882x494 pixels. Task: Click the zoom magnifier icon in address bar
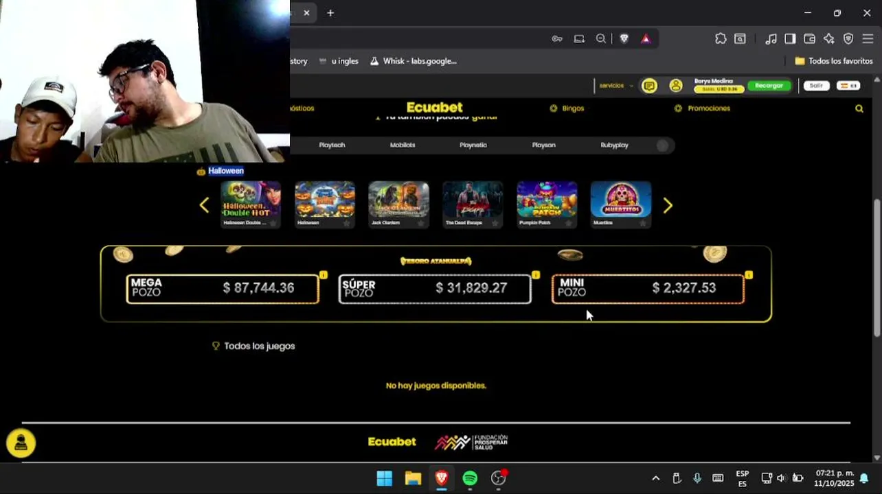click(x=601, y=39)
